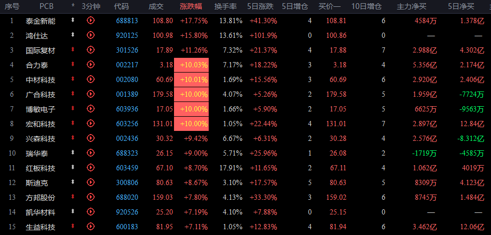Viewport: 491px width, 235px height.
Task: Open 3-minute play icon for 凯华材料
Action: [90, 211]
